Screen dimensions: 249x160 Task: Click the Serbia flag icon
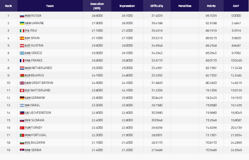click(22, 150)
